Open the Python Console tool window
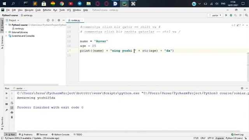The width and height of the screenshot is (249, 140). click(x=60, y=135)
